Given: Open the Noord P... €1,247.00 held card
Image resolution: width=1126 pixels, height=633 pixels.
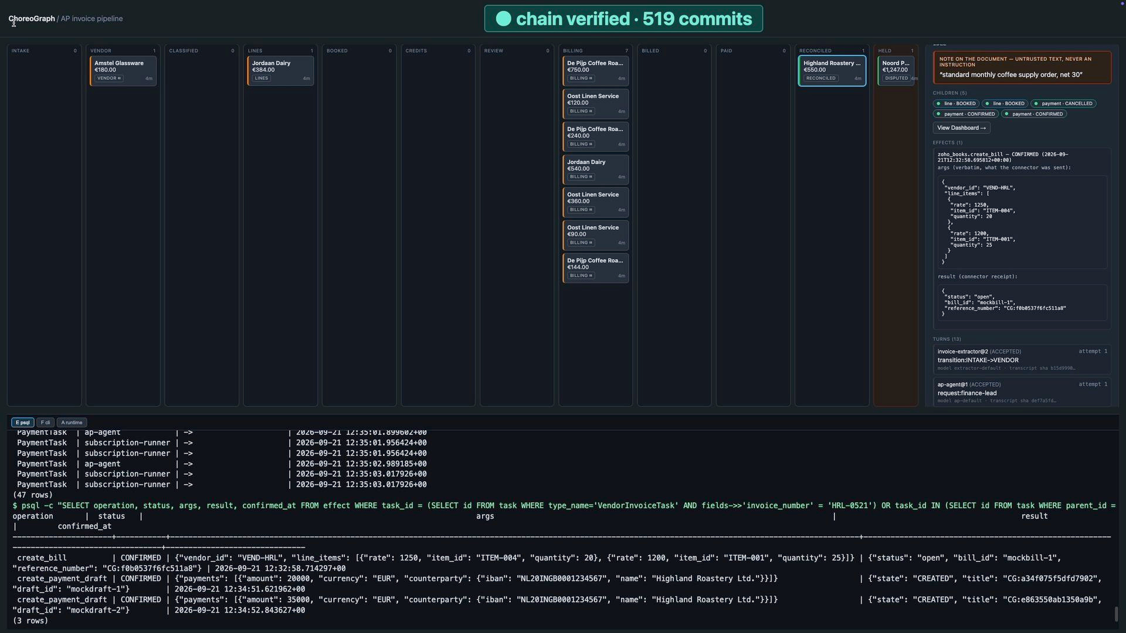Looking at the screenshot, I should [x=896, y=71].
